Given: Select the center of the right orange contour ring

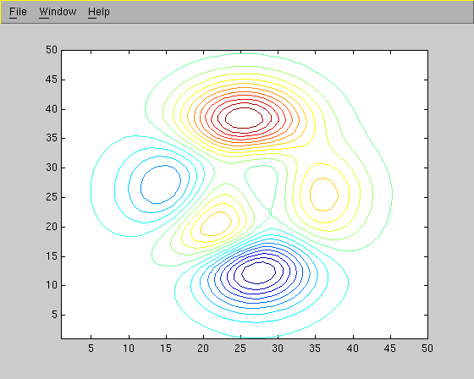Looking at the screenshot, I should [323, 195].
